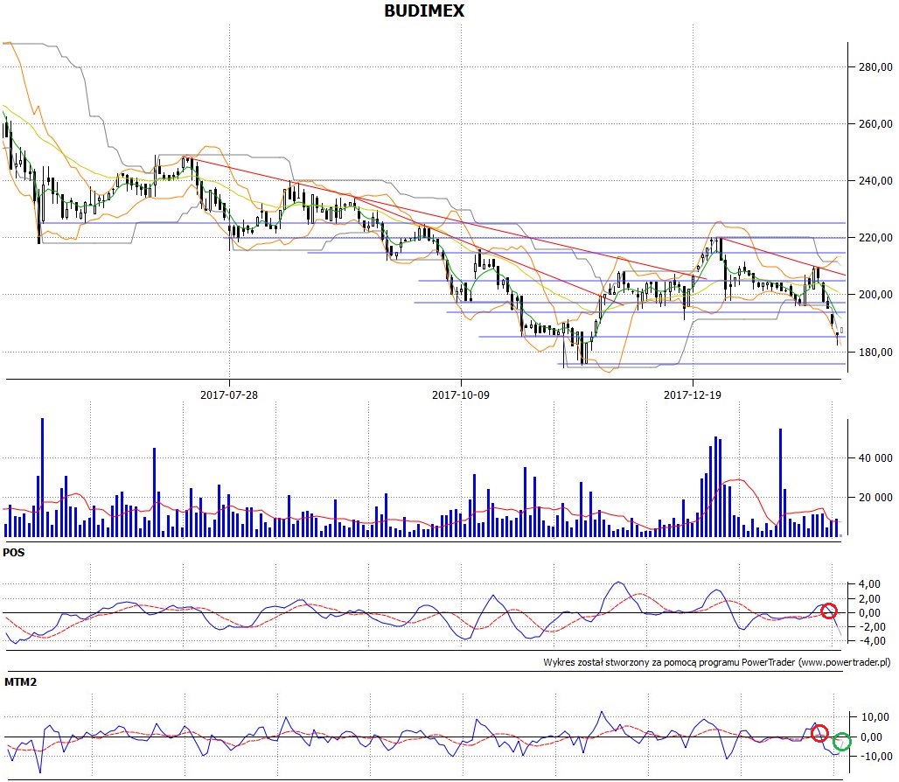Click the 220,00 price axis label
899x782 pixels.
click(x=875, y=237)
